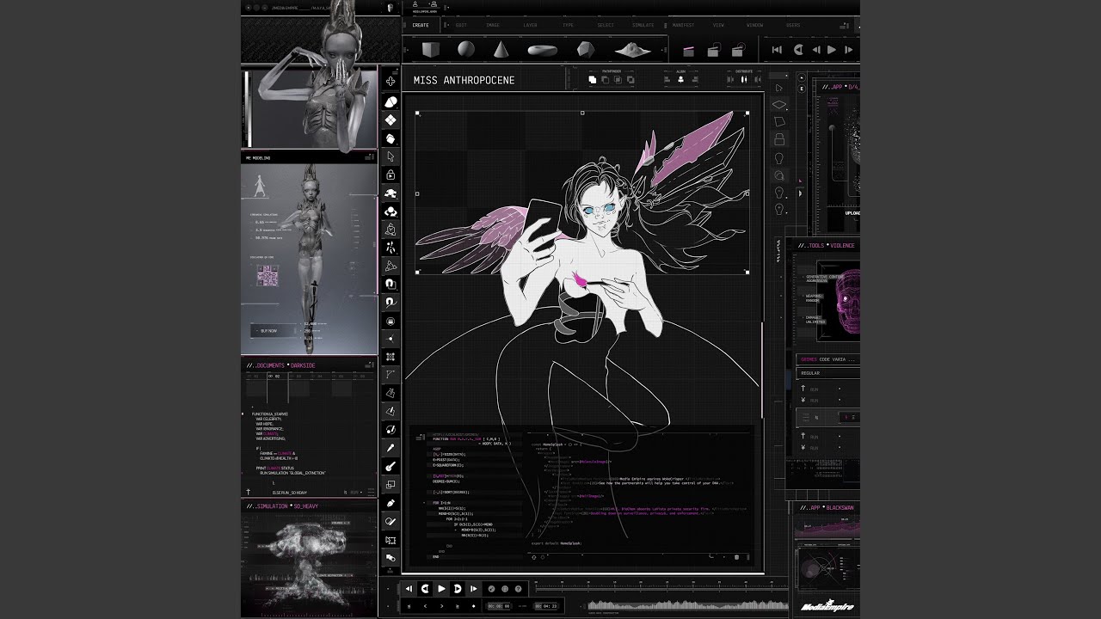The height and width of the screenshot is (619, 1101).
Task: Click the pink-striped clapperboard icon
Action: click(688, 52)
